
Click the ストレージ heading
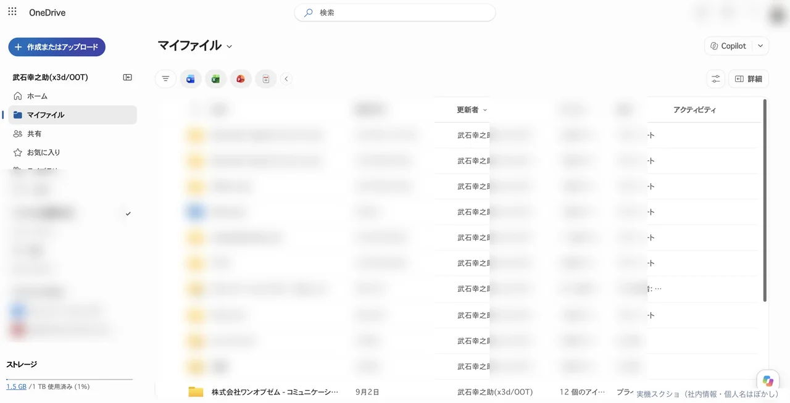(22, 364)
